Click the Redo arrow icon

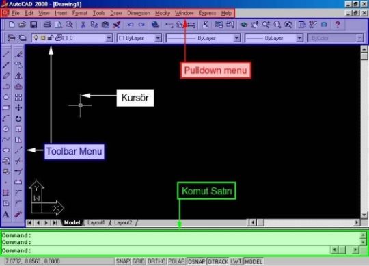coord(141,25)
